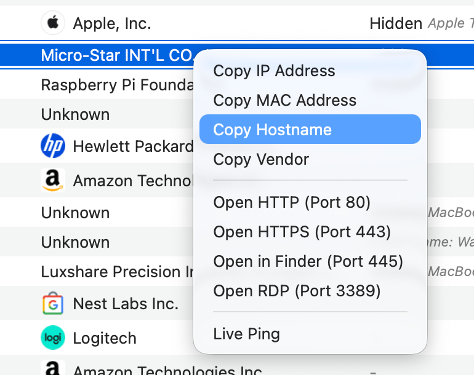Viewport: 474px width, 375px height.
Task: Click the Amazon icon beneath the Logitech row
Action: click(53, 369)
